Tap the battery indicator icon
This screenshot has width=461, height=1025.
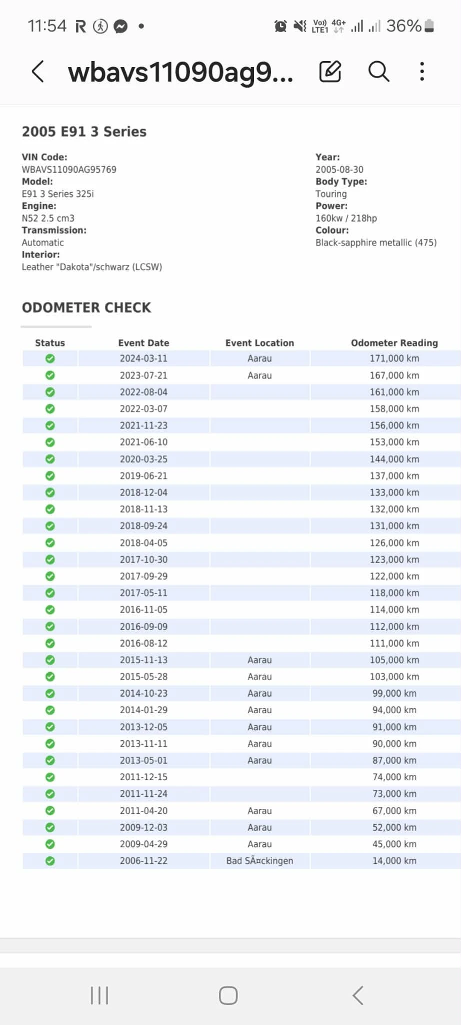coord(429,26)
